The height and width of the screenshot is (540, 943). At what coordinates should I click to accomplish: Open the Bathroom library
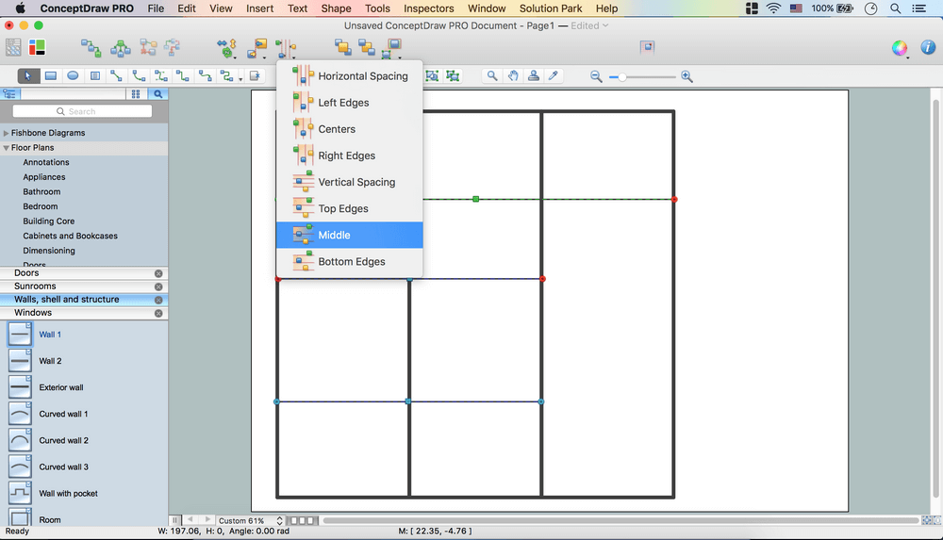41,192
